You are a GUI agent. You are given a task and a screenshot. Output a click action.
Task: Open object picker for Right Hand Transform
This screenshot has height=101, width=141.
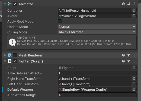click(134, 78)
